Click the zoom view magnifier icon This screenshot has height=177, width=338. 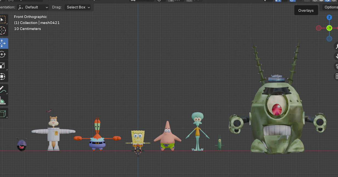[x=336, y=46]
